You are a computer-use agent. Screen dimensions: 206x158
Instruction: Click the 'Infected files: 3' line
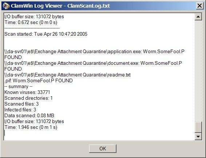20,110
